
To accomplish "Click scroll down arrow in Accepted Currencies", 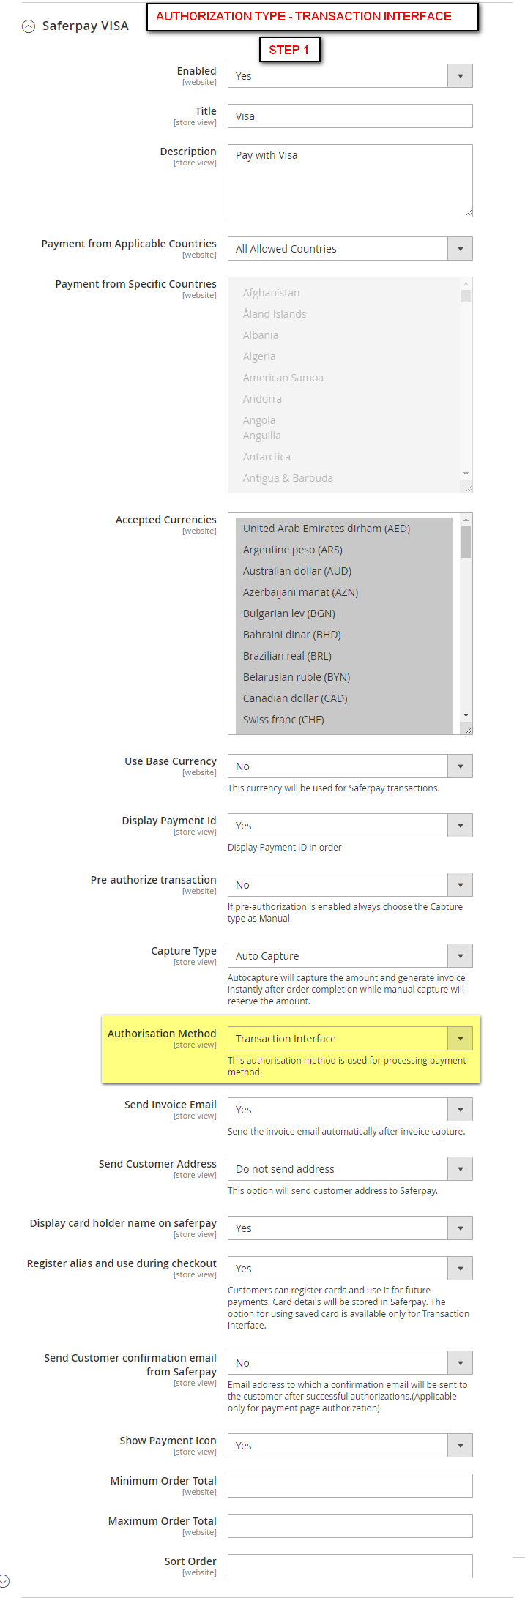I will pos(466,715).
